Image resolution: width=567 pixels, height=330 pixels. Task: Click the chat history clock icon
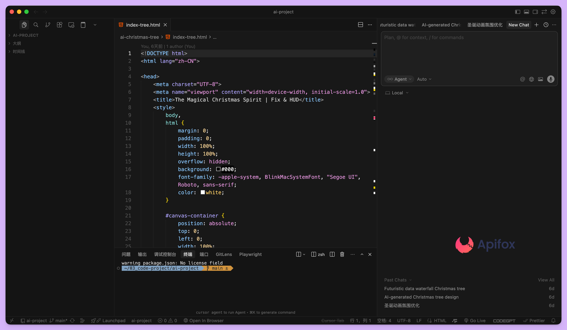[x=546, y=25]
